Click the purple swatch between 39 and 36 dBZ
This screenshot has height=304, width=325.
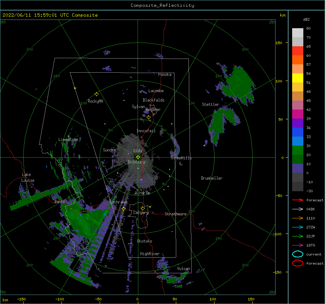pos(298,123)
